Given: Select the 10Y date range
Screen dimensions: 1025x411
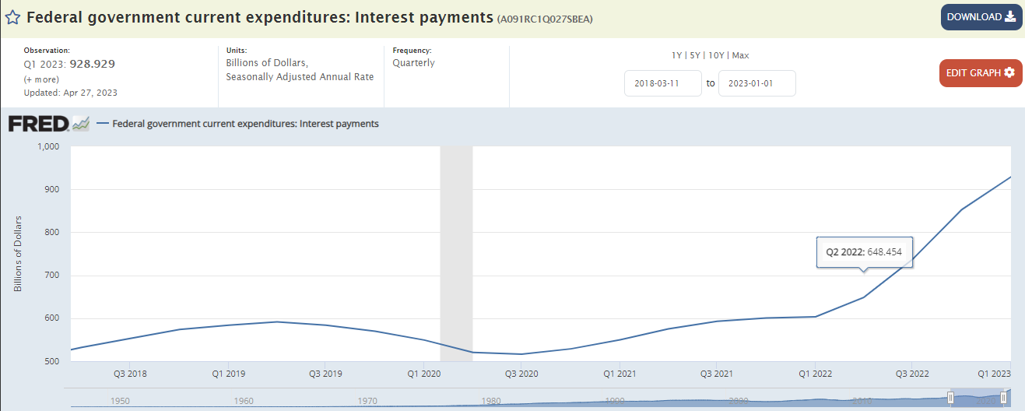Looking at the screenshot, I should click(717, 55).
